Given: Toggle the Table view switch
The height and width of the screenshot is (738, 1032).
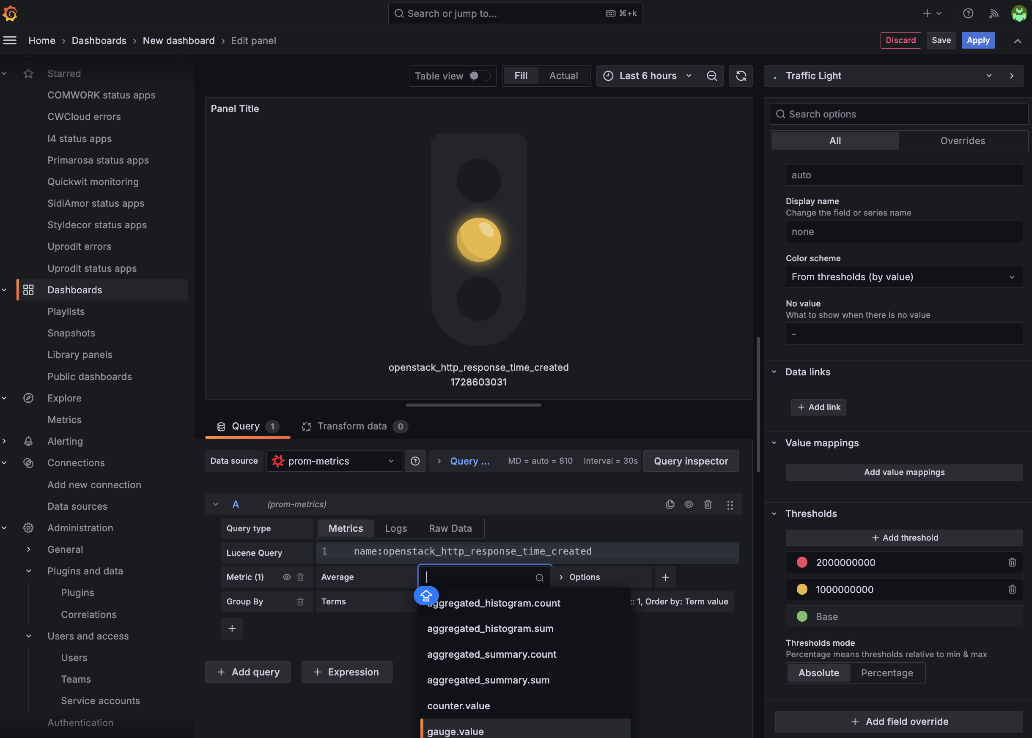Looking at the screenshot, I should click(x=480, y=76).
